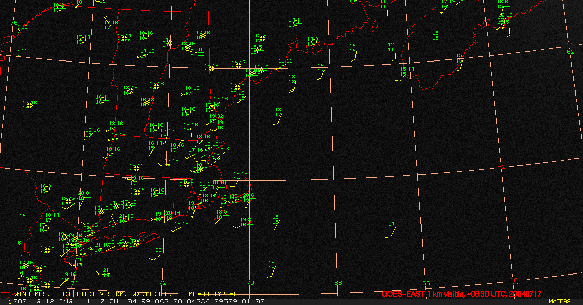Image resolution: width=583 pixels, height=305 pixels.
Task: Select the WIND(MPS) legend label
Action: click(31, 294)
